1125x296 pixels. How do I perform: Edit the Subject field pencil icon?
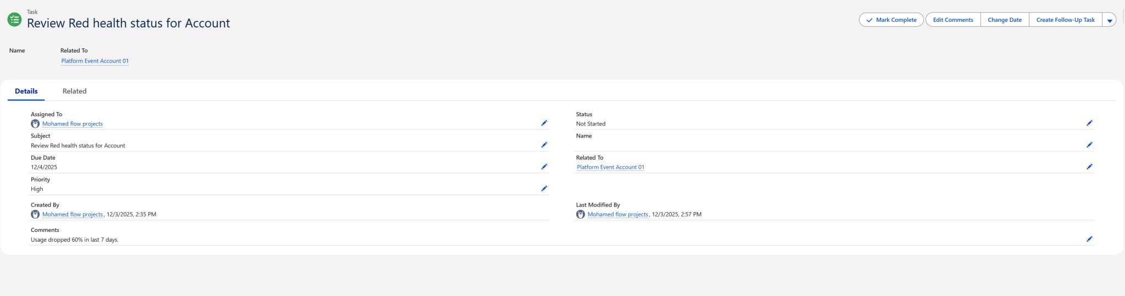544,145
